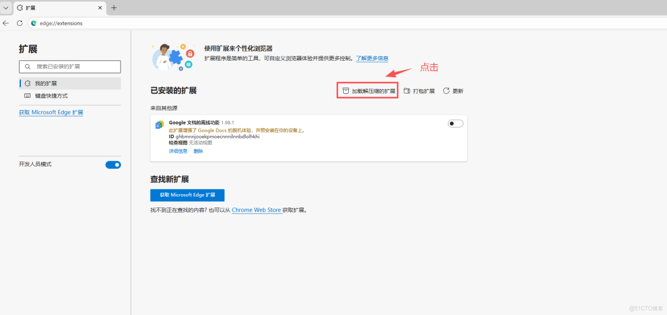Select the 扩展 browser tab
667x315 pixels.
click(x=60, y=8)
